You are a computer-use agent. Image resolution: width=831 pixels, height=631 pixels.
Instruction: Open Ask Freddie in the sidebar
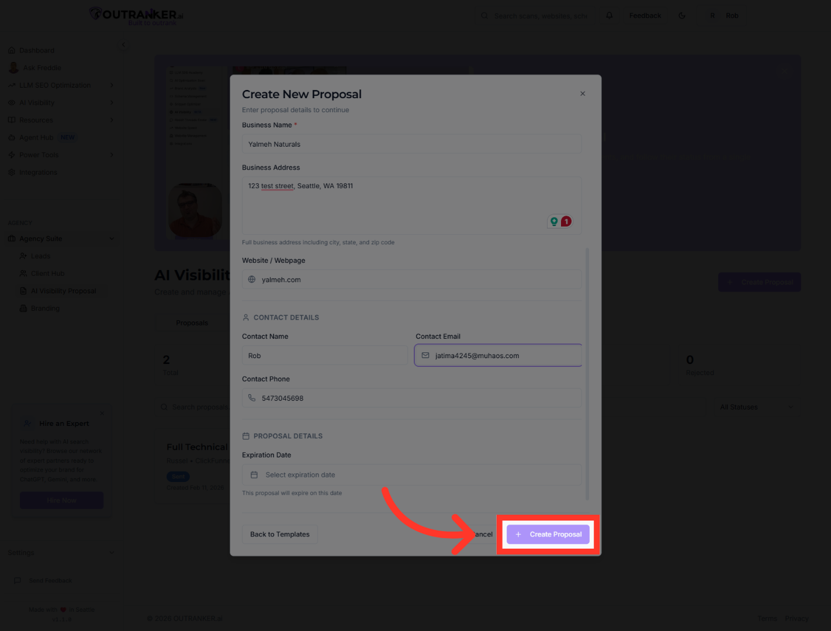[x=42, y=68]
